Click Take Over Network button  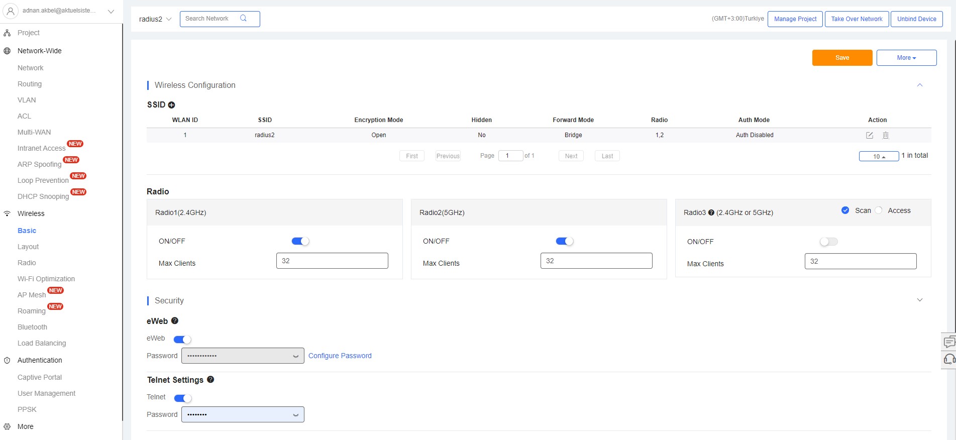[857, 19]
